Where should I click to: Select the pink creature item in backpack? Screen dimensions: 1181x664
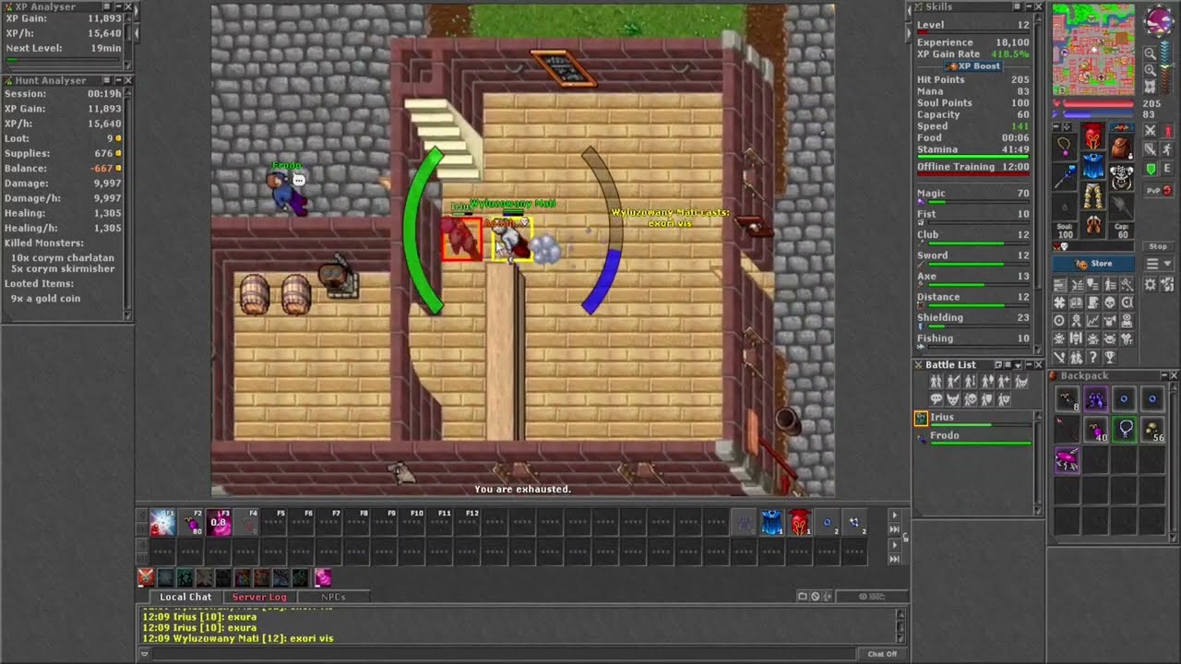[1068, 459]
